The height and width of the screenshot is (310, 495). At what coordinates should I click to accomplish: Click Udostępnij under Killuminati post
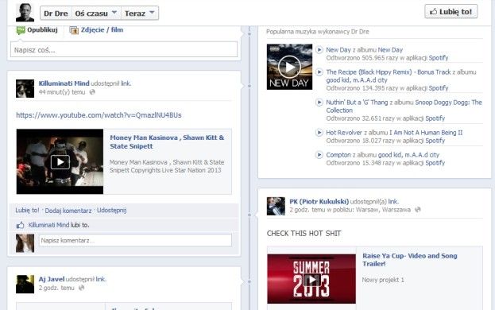tap(111, 211)
